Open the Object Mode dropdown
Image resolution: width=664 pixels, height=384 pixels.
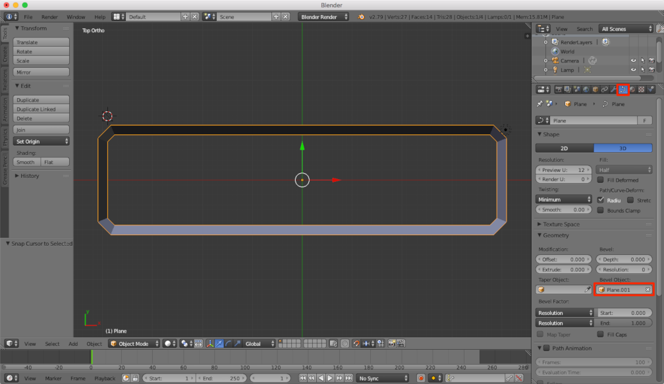pyautogui.click(x=134, y=343)
